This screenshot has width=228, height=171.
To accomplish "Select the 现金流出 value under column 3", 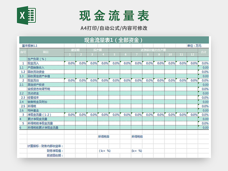I will click(94, 81).
